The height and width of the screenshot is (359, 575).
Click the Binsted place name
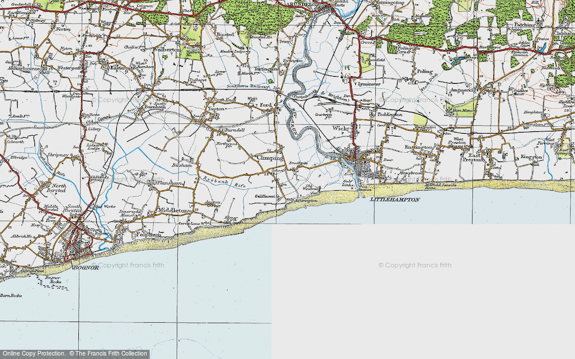225,34
